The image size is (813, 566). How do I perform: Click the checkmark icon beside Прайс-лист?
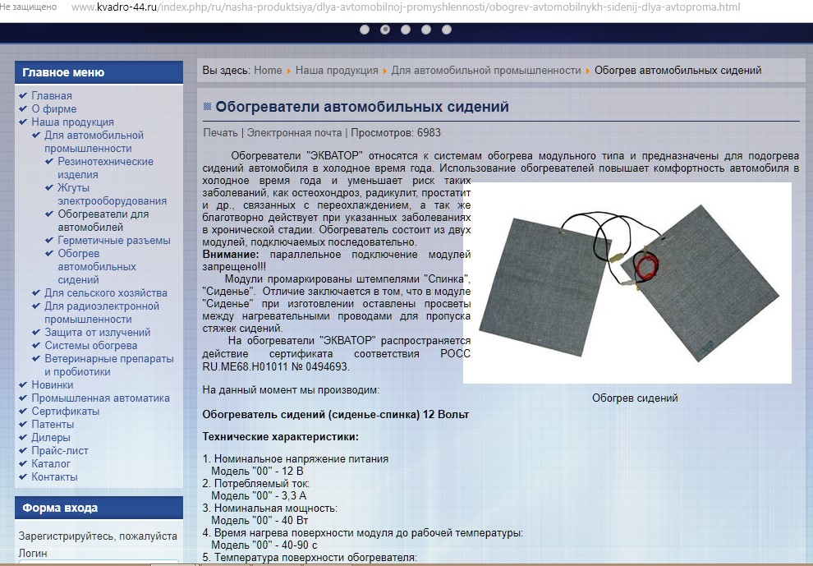(x=23, y=450)
